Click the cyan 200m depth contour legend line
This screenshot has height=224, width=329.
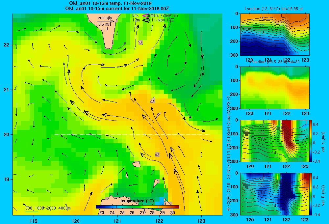click(32, 211)
